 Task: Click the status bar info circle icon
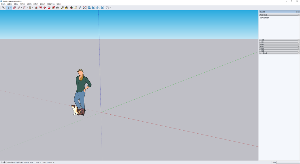pos(4,162)
